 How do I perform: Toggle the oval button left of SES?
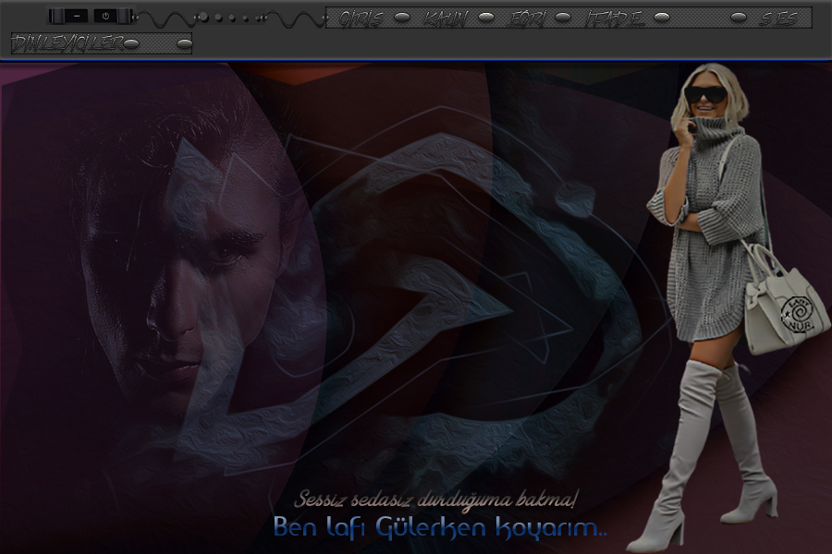(738, 18)
